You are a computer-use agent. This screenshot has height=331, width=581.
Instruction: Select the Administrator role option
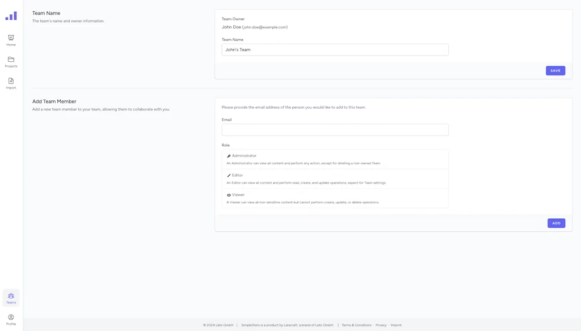[x=335, y=159]
